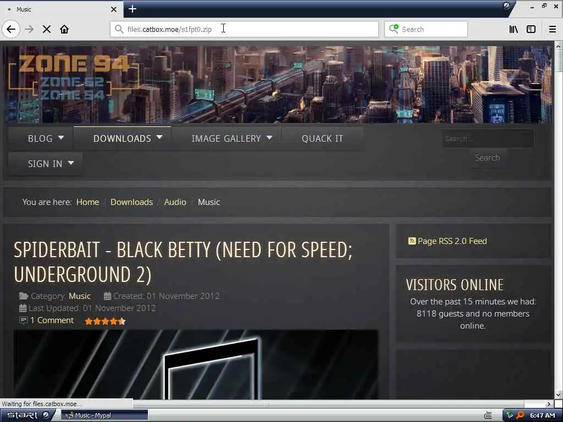
Task: Stop page loading with the X button
Action: [x=47, y=29]
